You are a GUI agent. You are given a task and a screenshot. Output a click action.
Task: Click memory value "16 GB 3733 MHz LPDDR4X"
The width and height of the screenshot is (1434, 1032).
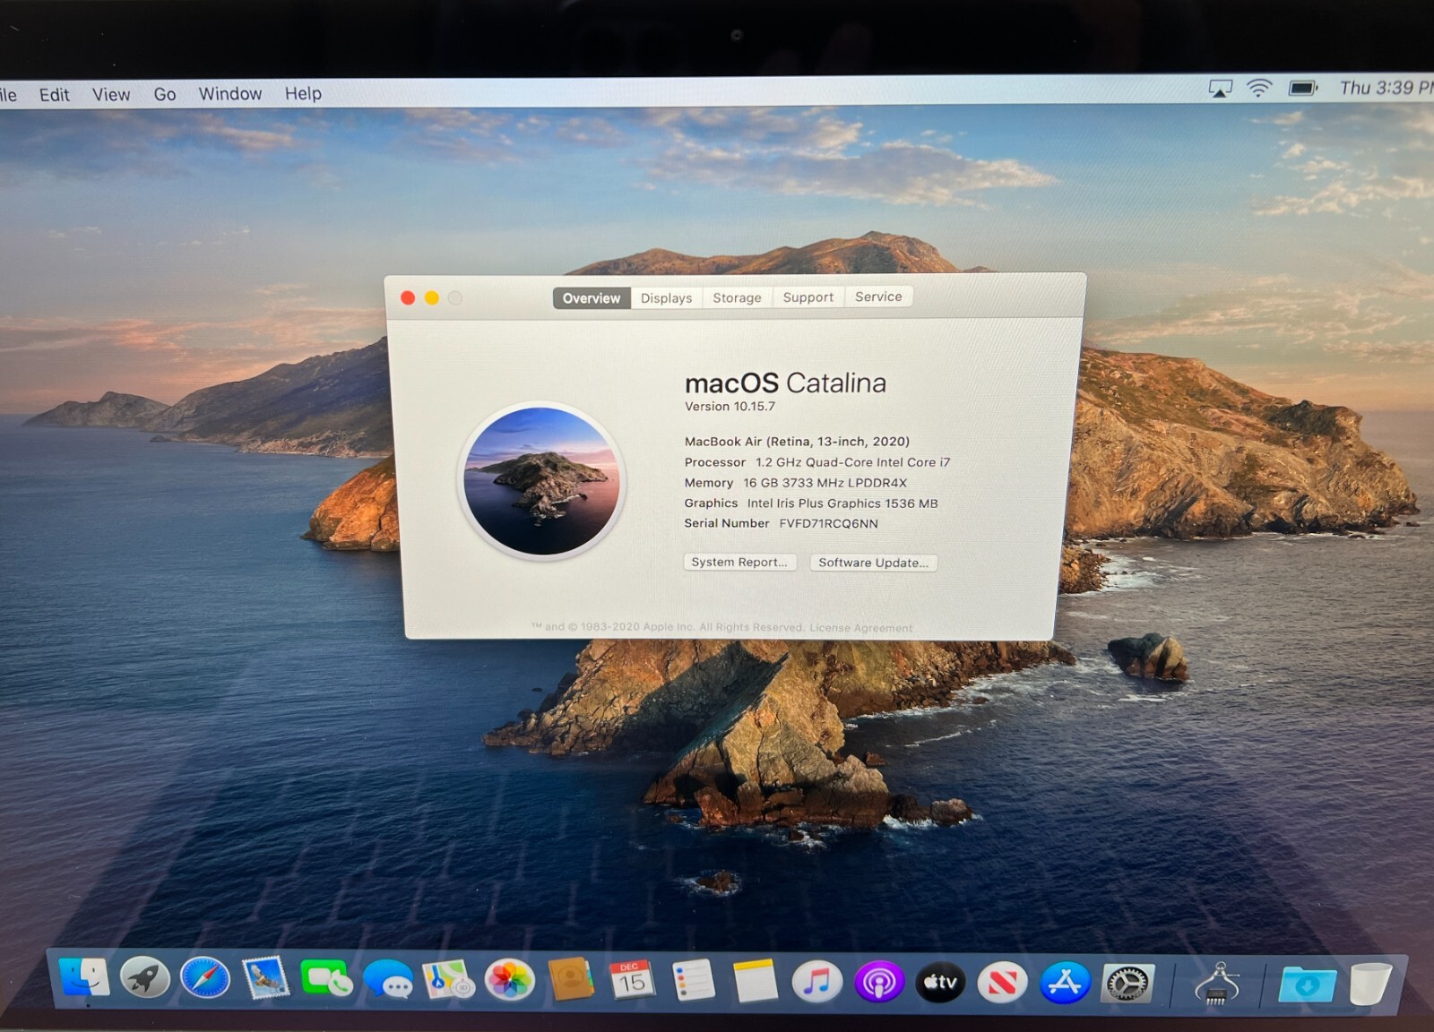(825, 483)
